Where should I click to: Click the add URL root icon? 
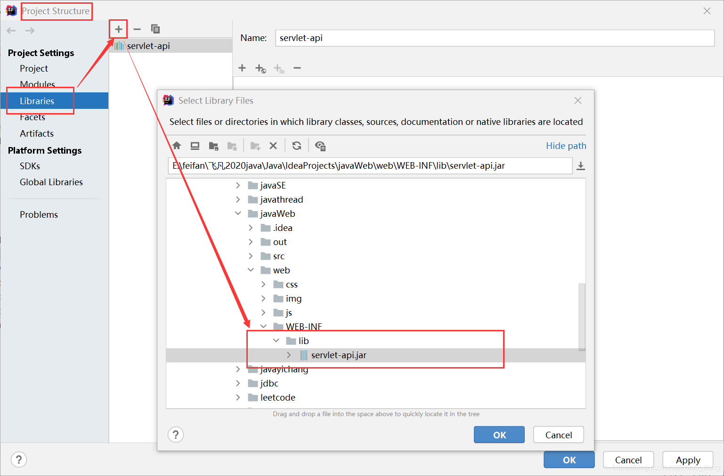[260, 68]
